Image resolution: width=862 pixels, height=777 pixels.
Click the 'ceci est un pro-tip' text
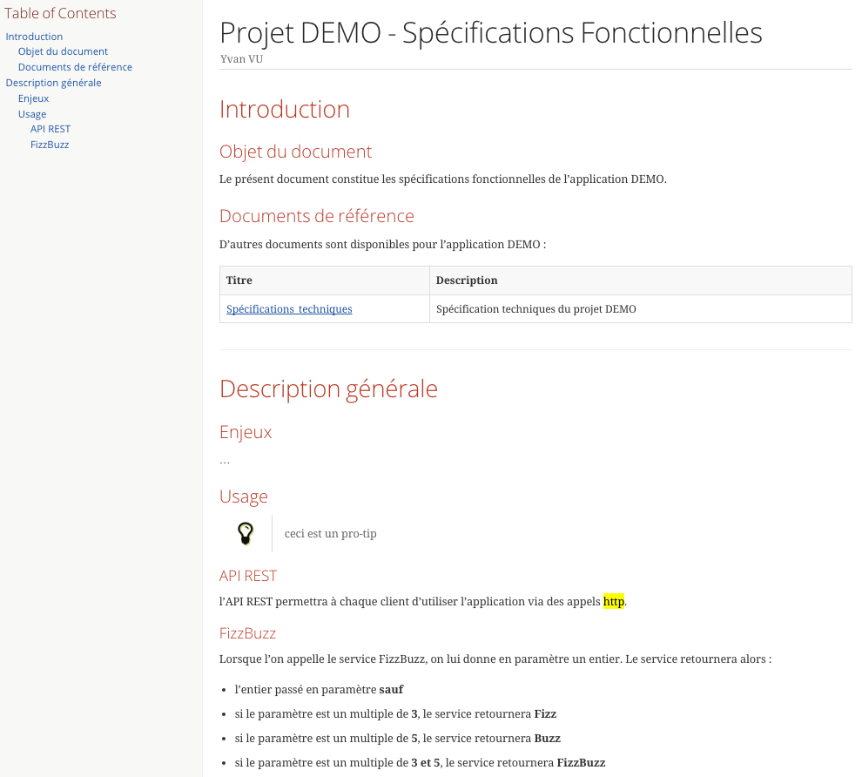[330, 533]
